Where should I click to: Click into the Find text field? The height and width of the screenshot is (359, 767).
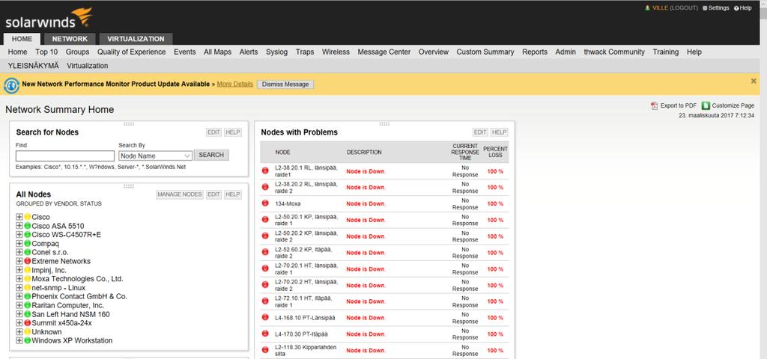tap(65, 156)
